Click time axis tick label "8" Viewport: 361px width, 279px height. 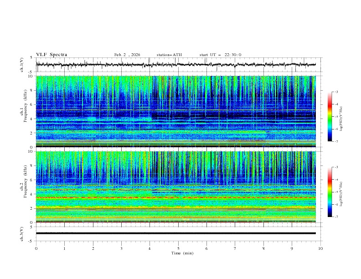click(263, 248)
